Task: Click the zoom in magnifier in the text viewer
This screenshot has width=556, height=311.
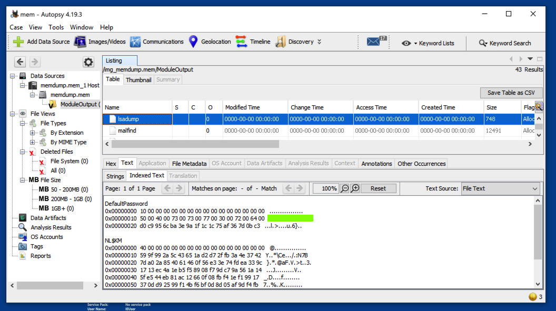Action: [x=355, y=188]
